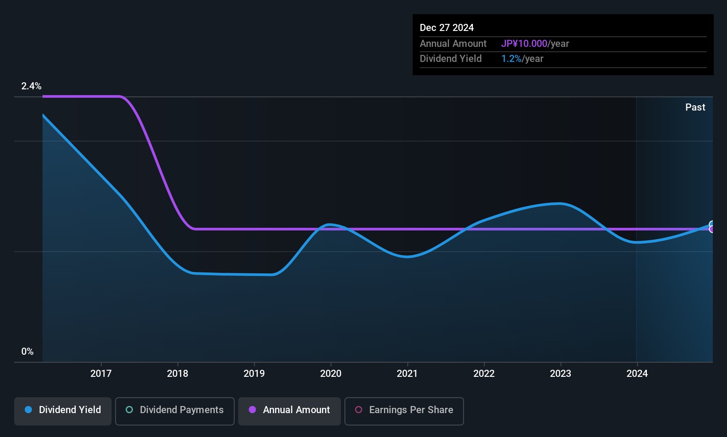Click the 1.2%/year tooltip yield value
727x437 pixels.
coord(522,58)
